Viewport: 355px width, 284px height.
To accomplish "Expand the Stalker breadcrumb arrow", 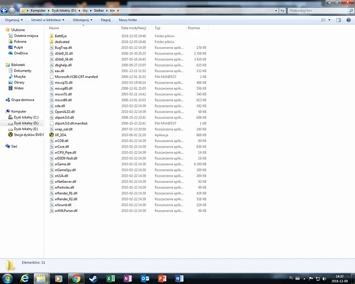I will [107, 10].
